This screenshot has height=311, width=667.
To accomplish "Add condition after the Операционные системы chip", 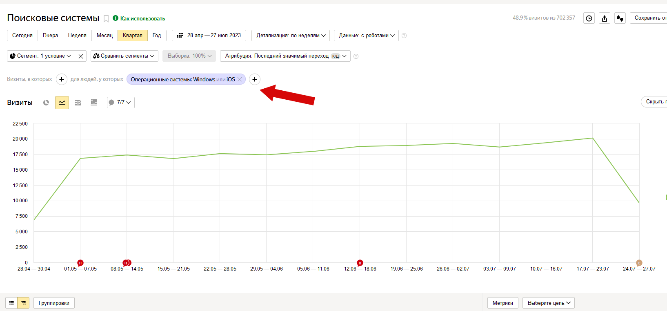I will [255, 79].
